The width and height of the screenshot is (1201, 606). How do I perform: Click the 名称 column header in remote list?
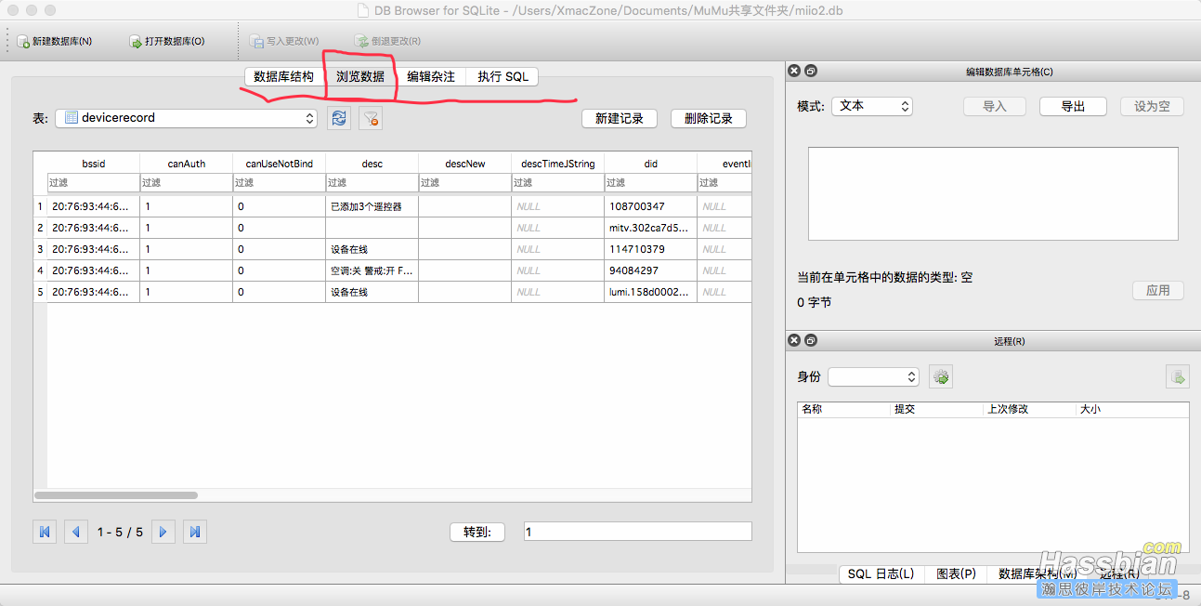[x=844, y=409]
